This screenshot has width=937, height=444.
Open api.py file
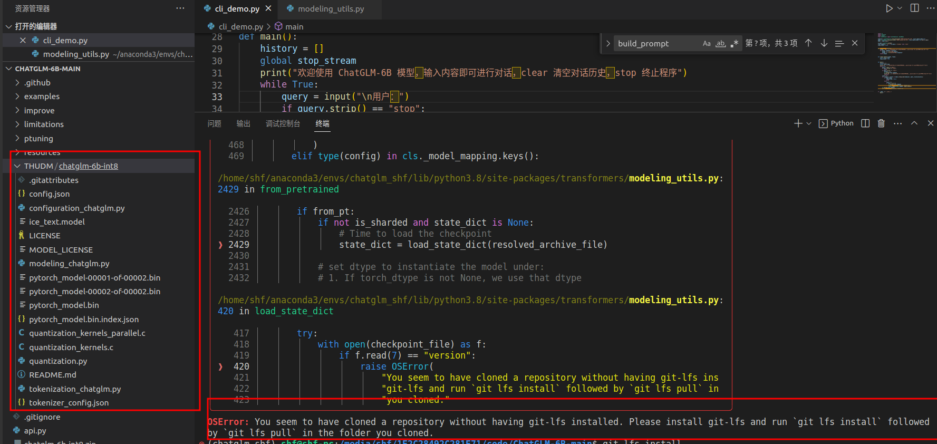(99, 431)
